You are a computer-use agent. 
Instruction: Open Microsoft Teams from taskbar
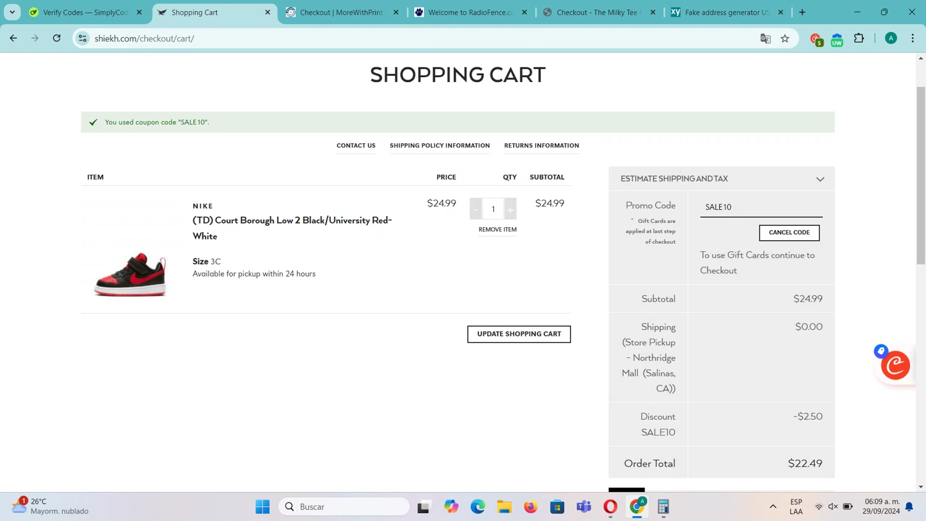pyautogui.click(x=584, y=507)
